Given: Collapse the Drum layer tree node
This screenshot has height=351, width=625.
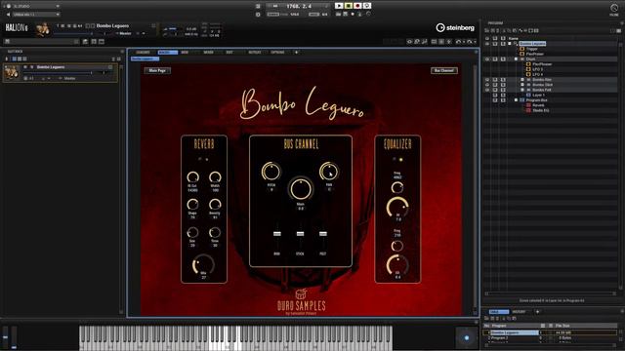Looking at the screenshot, I should 517,58.
